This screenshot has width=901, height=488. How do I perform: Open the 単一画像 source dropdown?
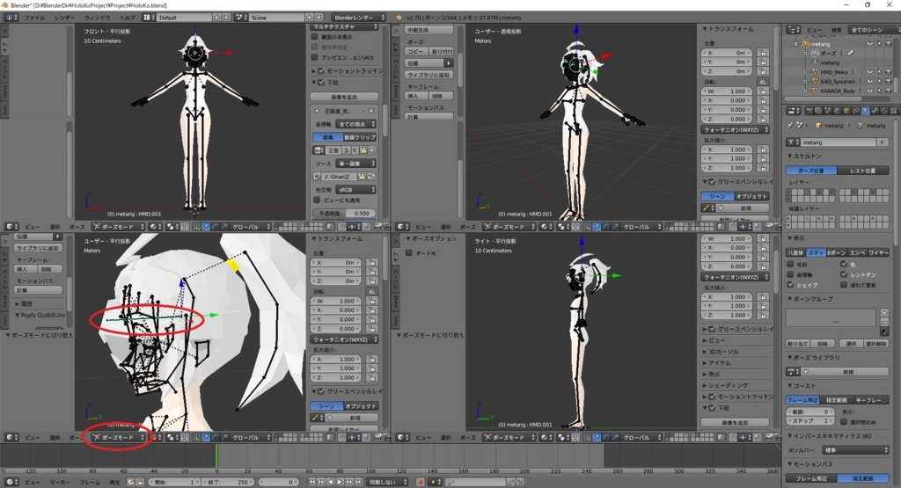(x=356, y=164)
